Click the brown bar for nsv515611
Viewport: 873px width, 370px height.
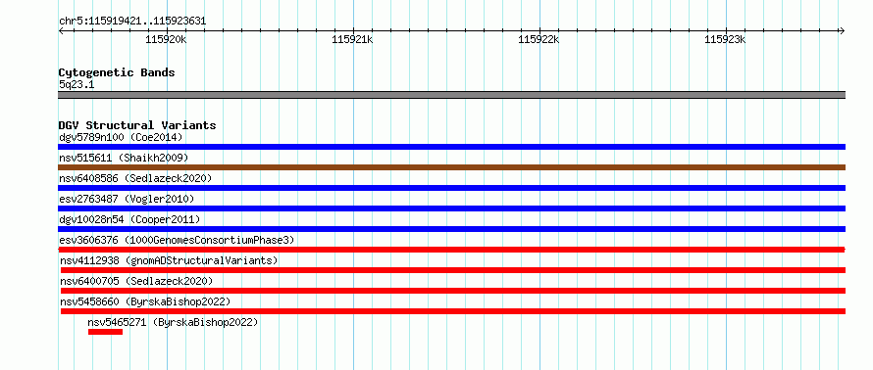click(x=451, y=167)
